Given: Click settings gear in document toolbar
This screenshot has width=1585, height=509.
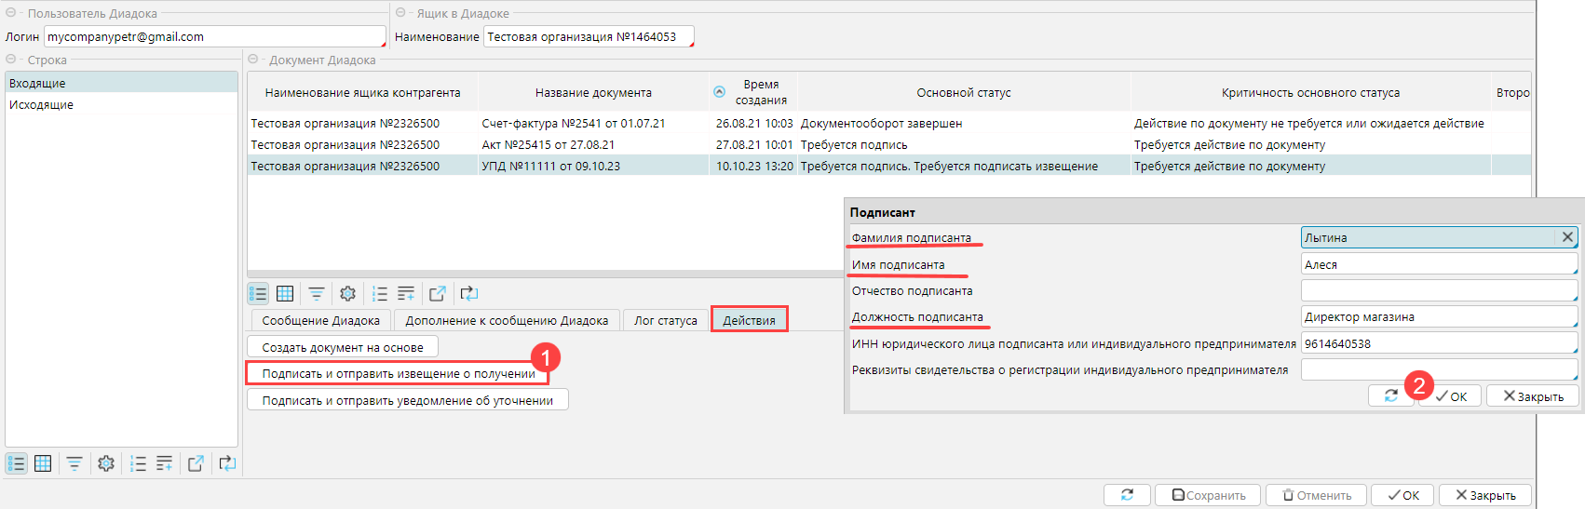Looking at the screenshot, I should coord(347,294).
